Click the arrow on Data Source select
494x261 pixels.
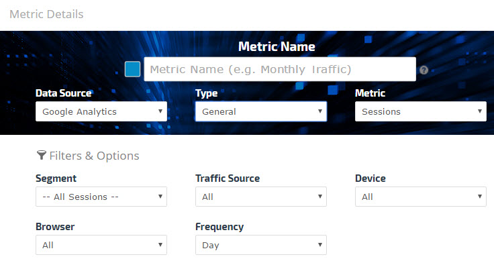(160, 111)
